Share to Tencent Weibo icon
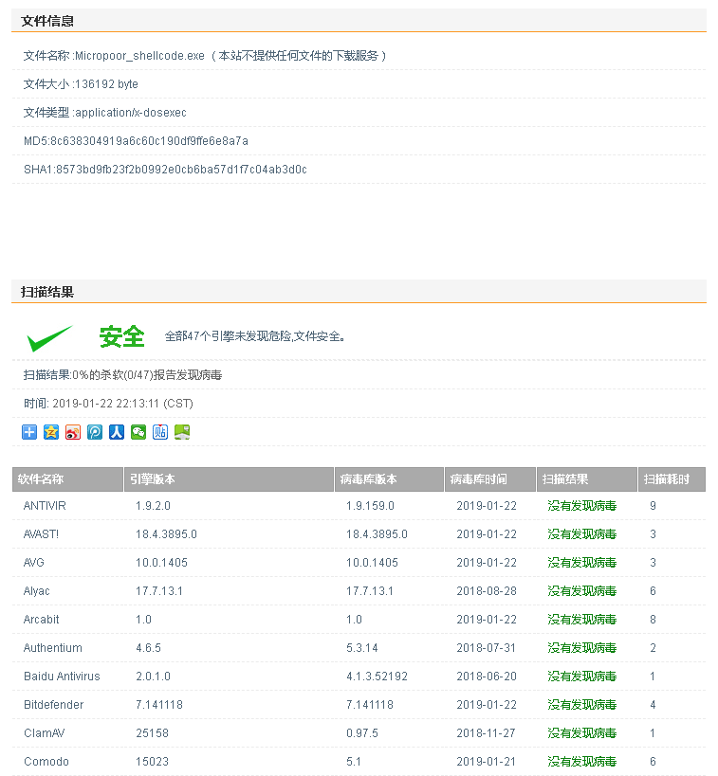718x776 pixels. [x=95, y=432]
